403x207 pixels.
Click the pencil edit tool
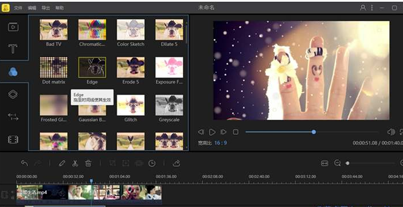point(62,163)
